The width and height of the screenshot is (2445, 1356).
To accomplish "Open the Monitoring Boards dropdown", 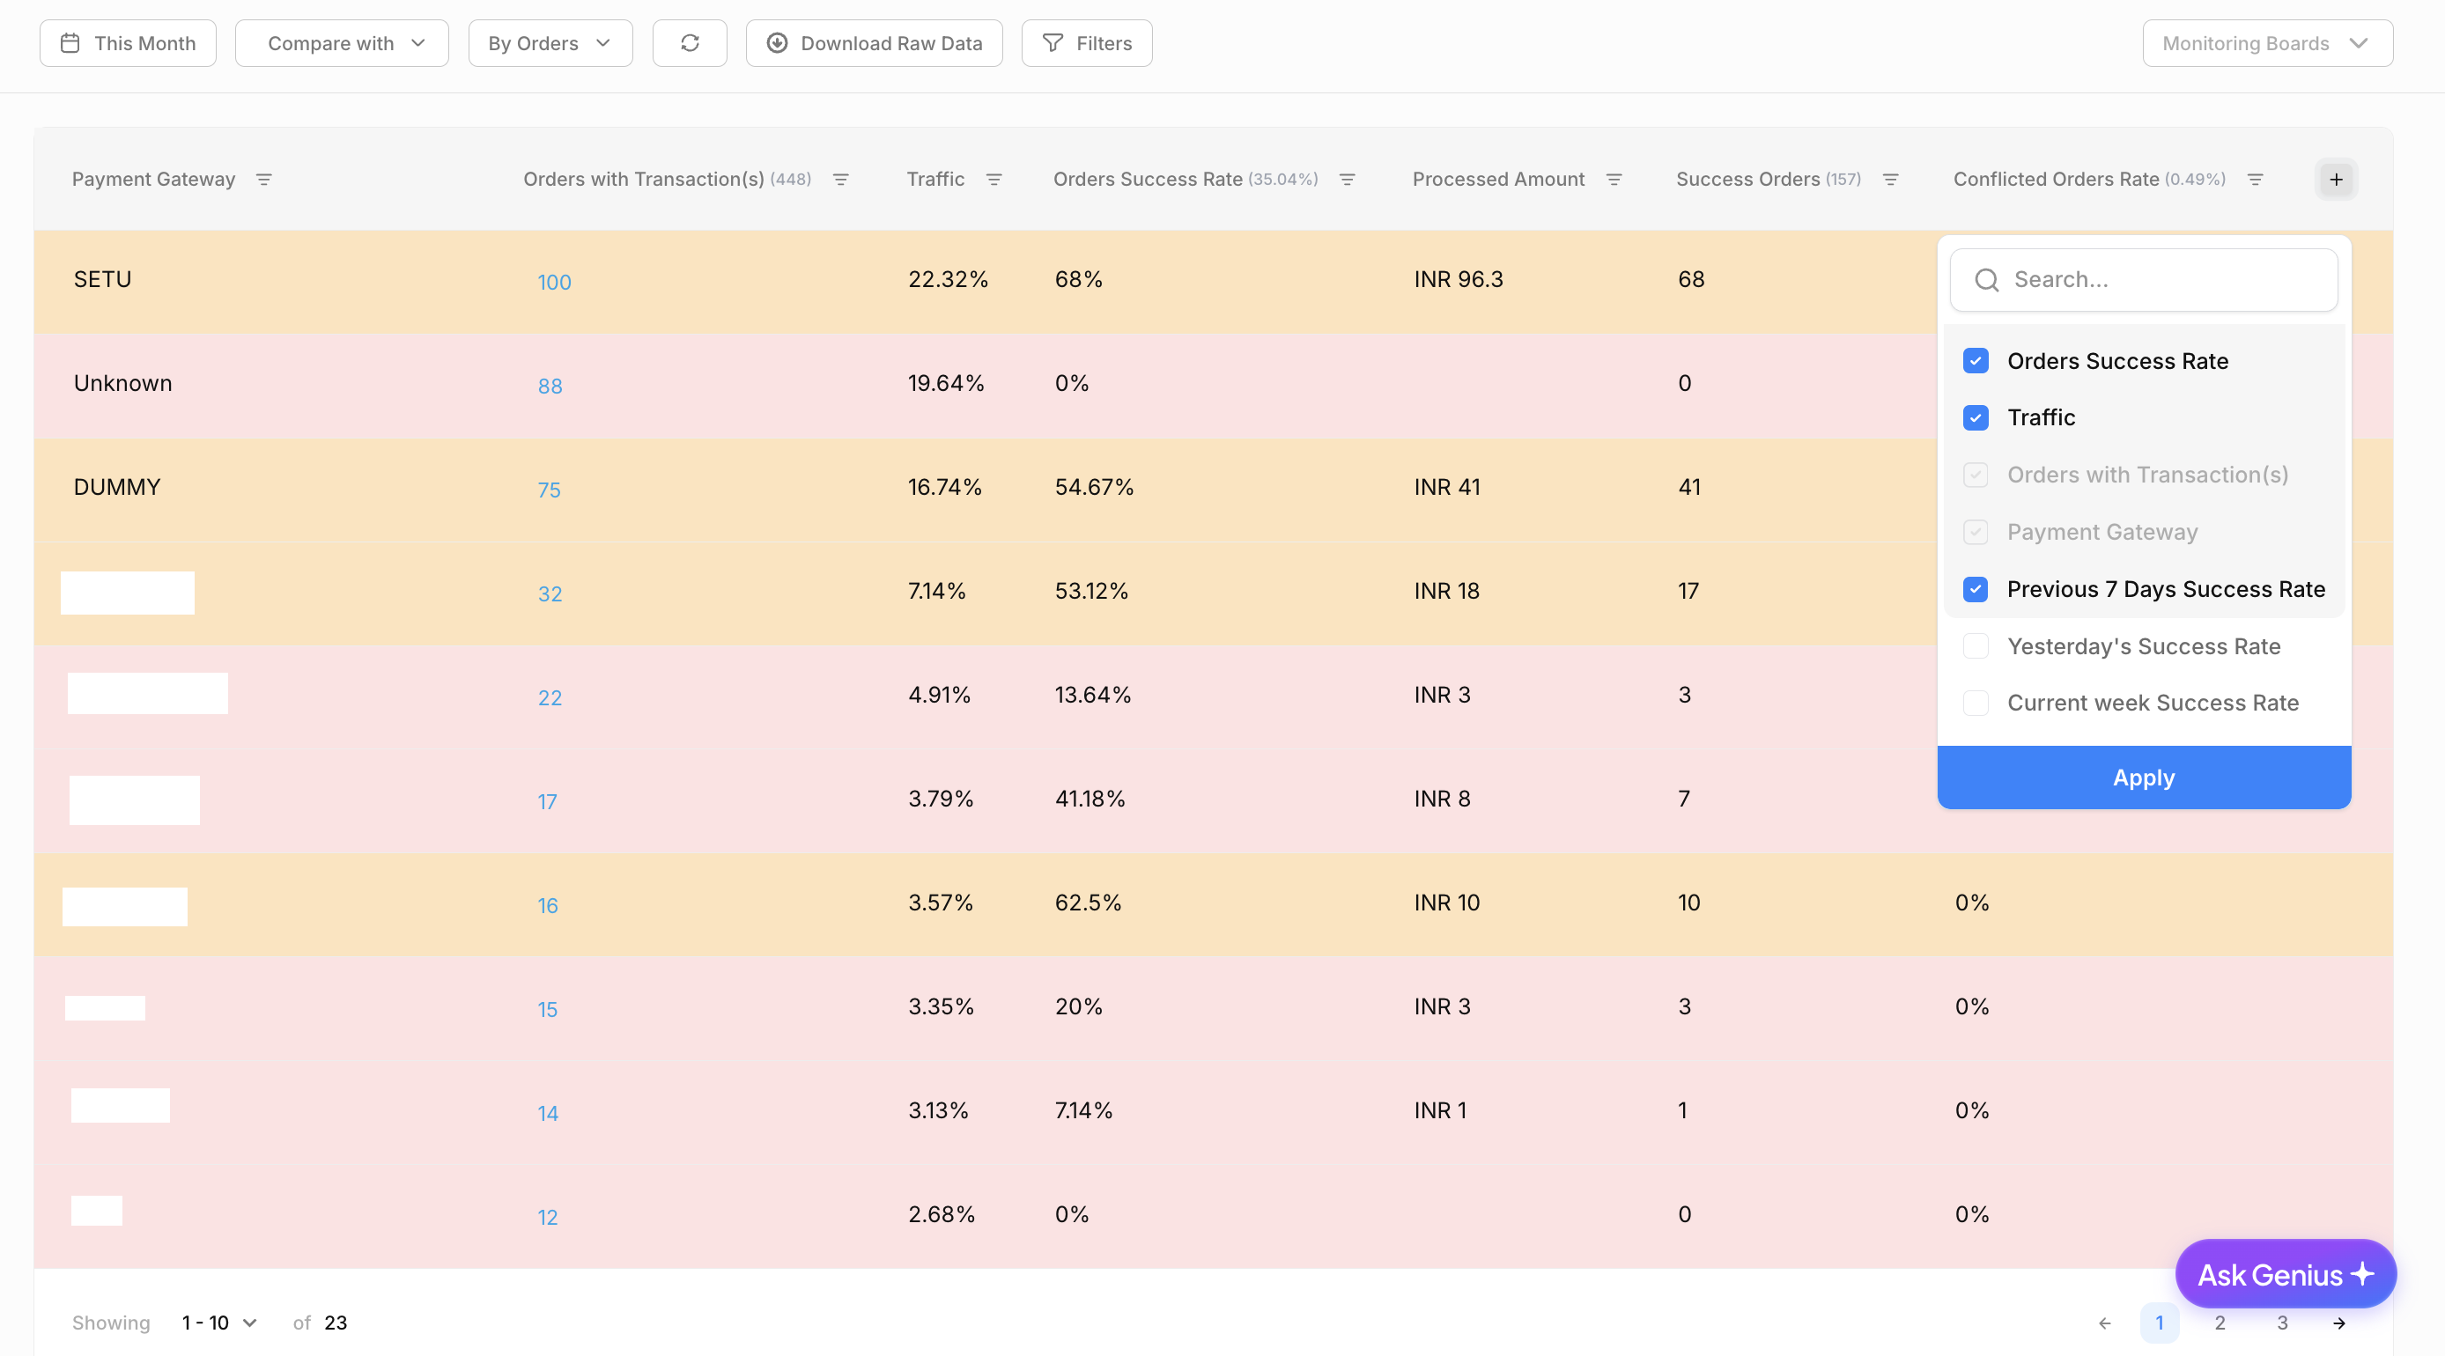I will [x=2266, y=44].
